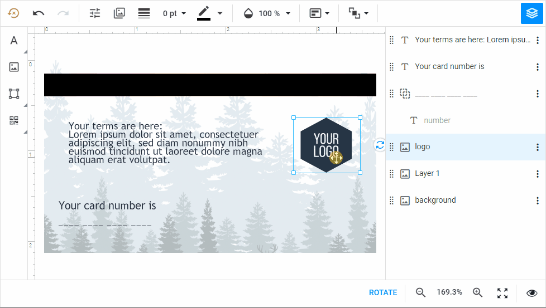Select the Image tool in sidebar

[14, 67]
